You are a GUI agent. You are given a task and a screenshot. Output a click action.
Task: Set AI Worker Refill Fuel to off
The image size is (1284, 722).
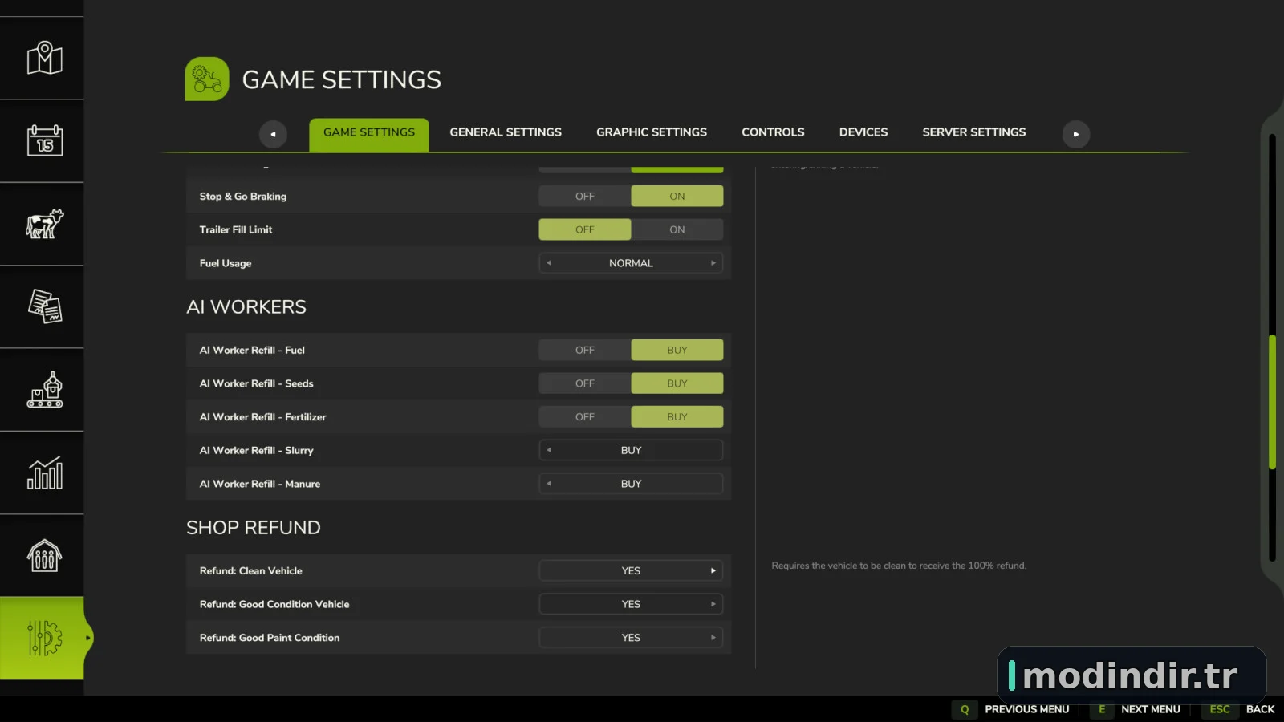[585, 350]
